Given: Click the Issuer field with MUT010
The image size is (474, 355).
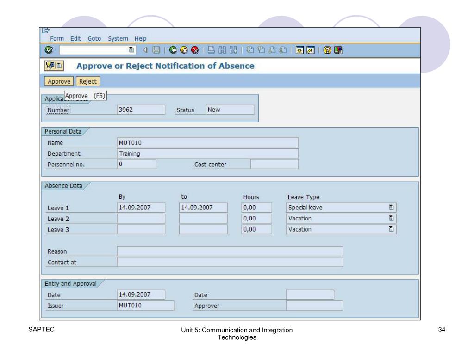Looking at the screenshot, I should [145, 305].
